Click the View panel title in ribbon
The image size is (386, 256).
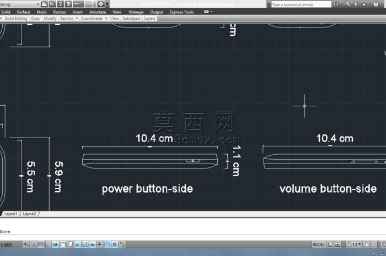(115, 18)
